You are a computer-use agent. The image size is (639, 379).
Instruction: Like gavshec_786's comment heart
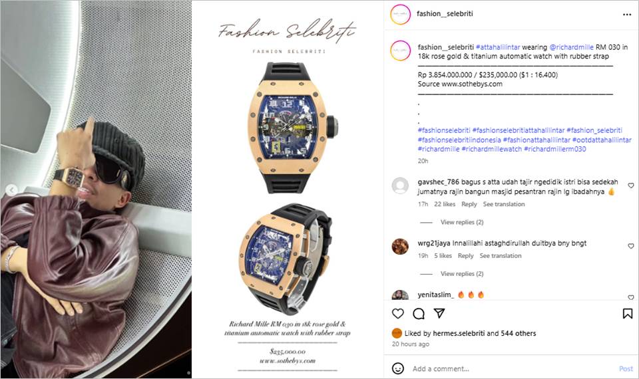coord(631,186)
